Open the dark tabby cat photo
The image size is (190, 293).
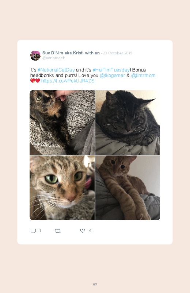coord(128,122)
